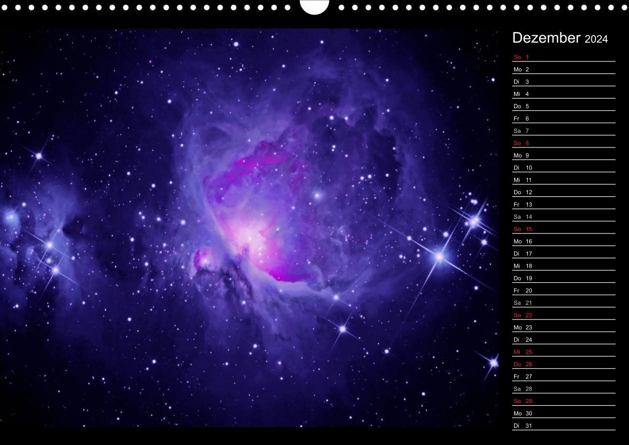
Task: Select the Sa 7 date row
Action: point(563,130)
